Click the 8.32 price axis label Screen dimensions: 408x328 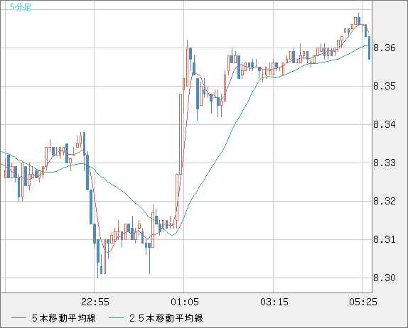(385, 201)
